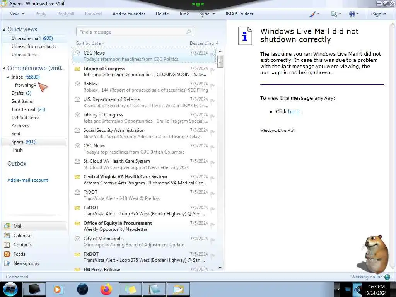Click the Working online globe icon in status bar

tap(387, 277)
